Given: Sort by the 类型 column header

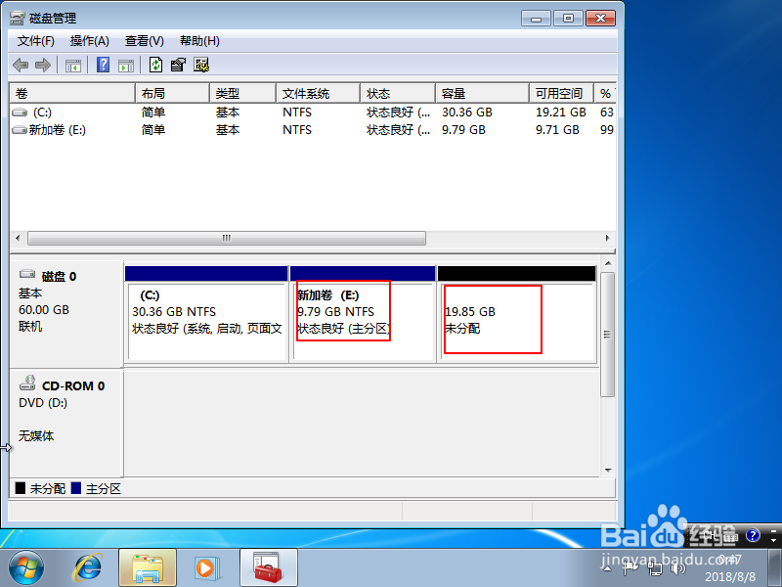Looking at the screenshot, I should (x=242, y=93).
